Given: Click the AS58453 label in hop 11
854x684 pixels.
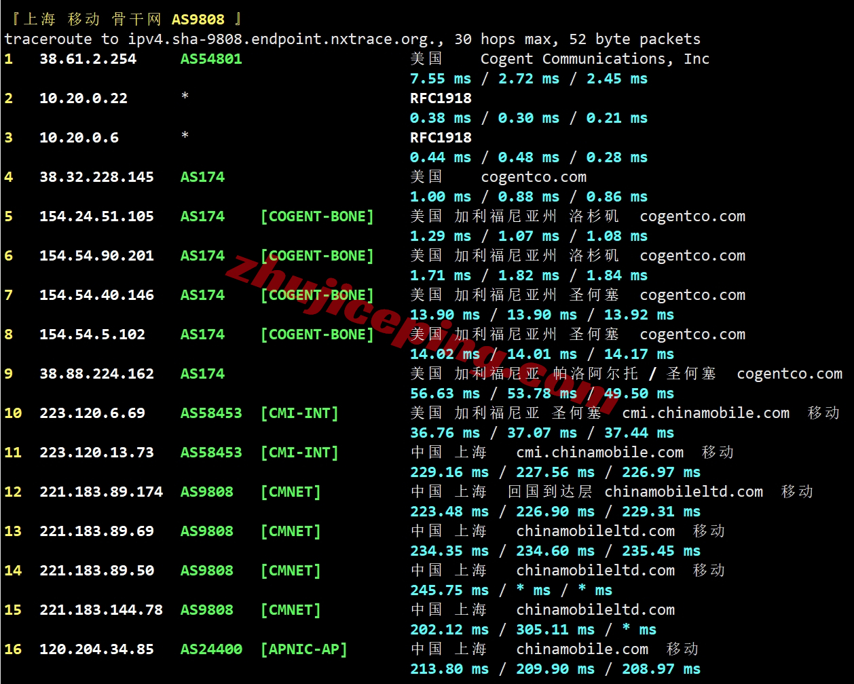Looking at the screenshot, I should (211, 453).
